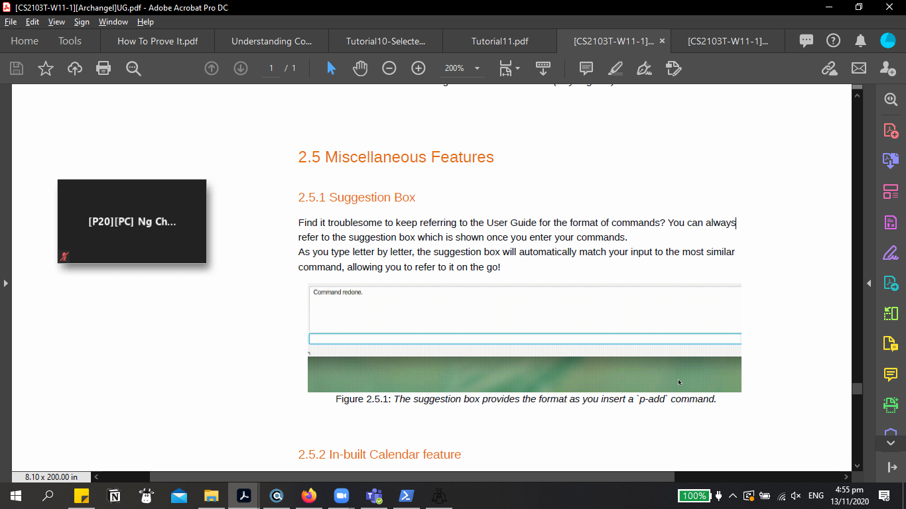Open the green Scan & OCR printer tool
This screenshot has width=906, height=509.
891,404
